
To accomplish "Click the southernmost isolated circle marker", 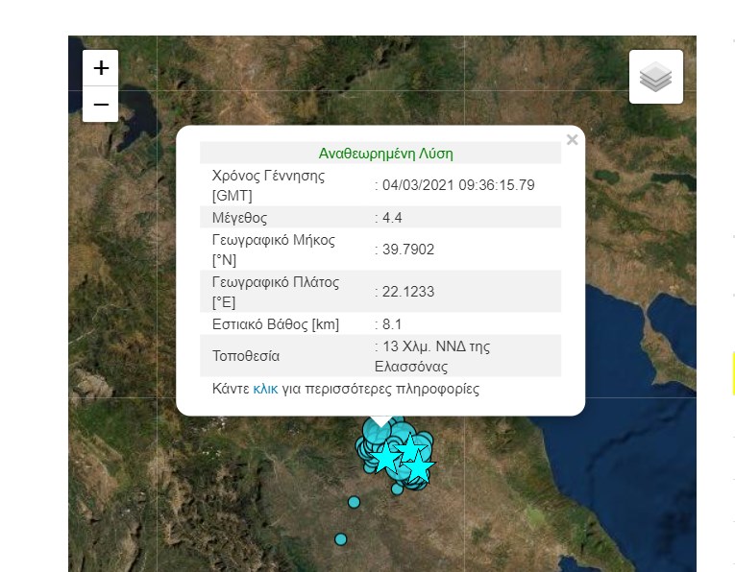I will pyautogui.click(x=340, y=539).
